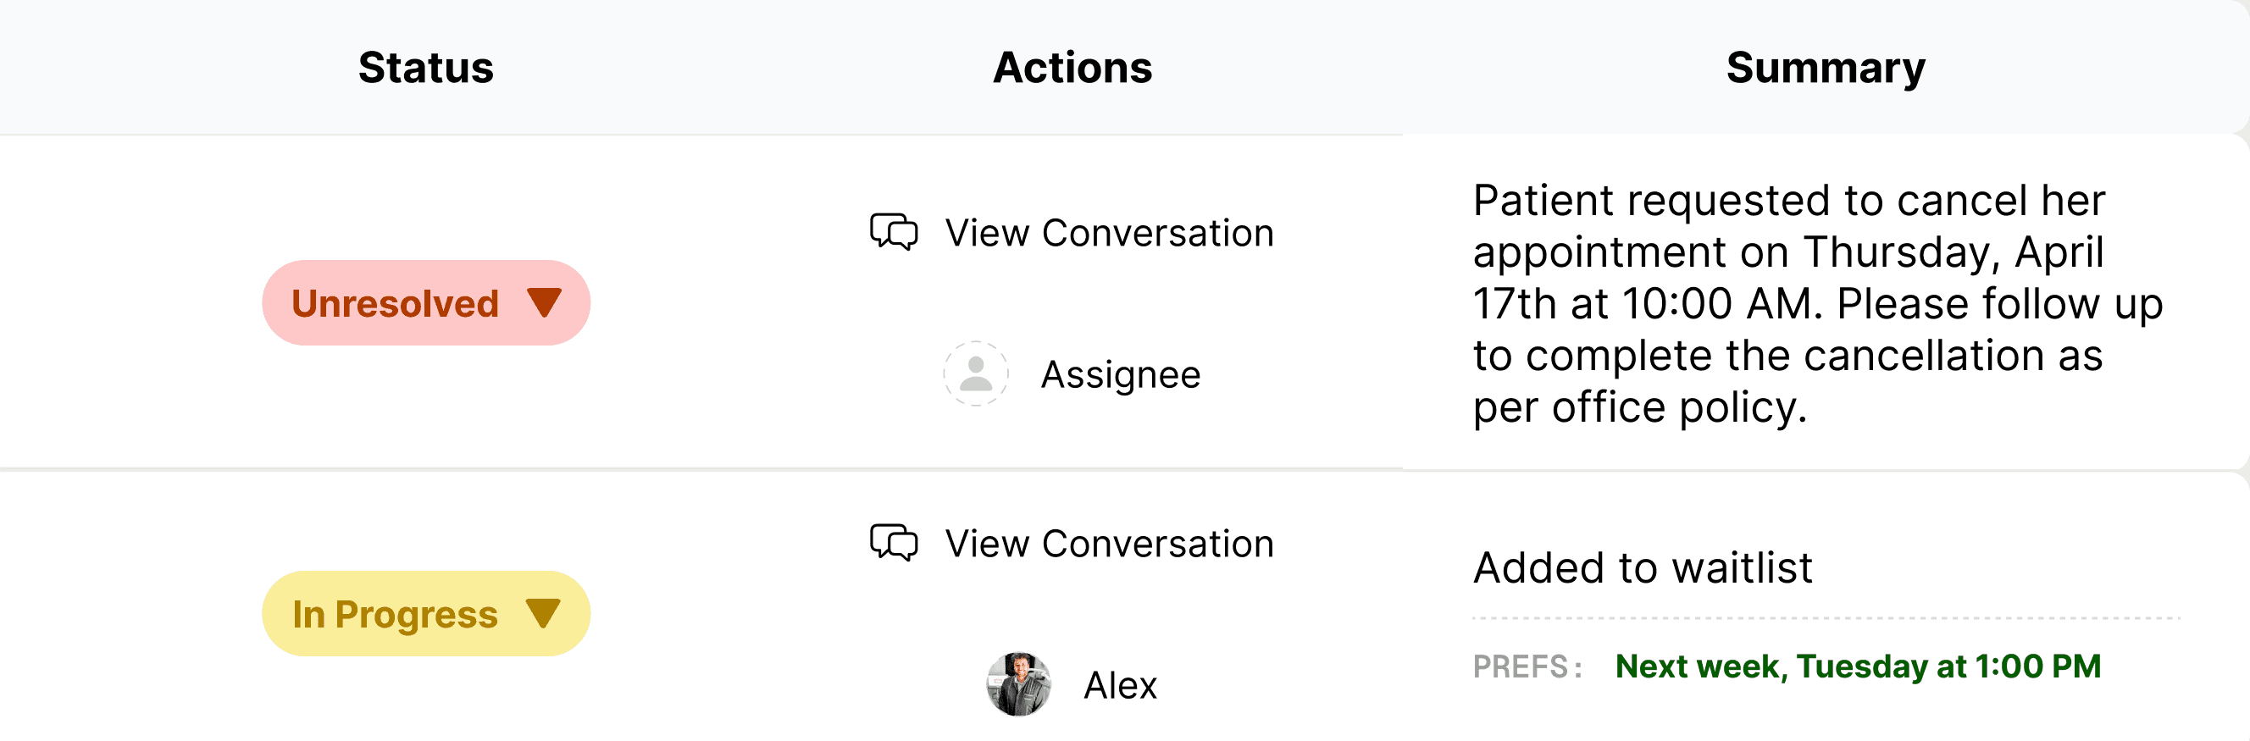The image size is (2250, 741).
Task: Open the In Progress status pill label
Action: click(395, 615)
